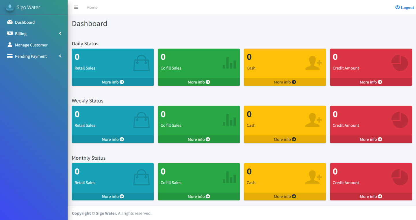This screenshot has height=220, width=416.
Task: Click More info on Weekly Cash card
Action: (x=285, y=139)
